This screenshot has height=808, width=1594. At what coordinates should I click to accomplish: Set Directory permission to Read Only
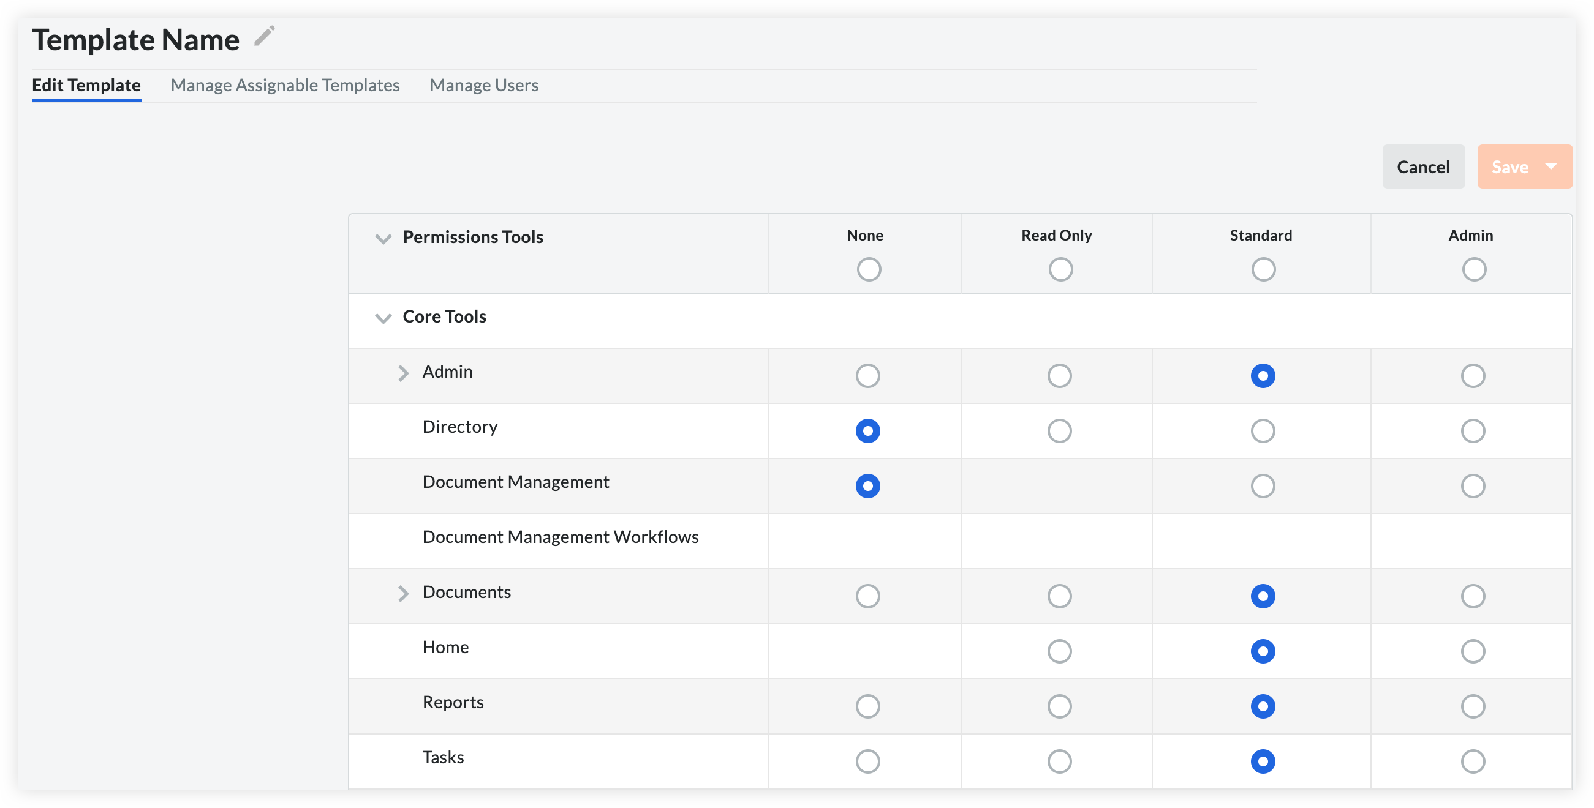click(x=1059, y=430)
